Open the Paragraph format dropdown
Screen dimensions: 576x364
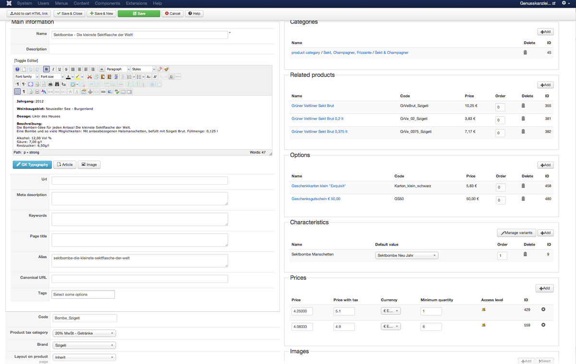pyautogui.click(x=118, y=70)
